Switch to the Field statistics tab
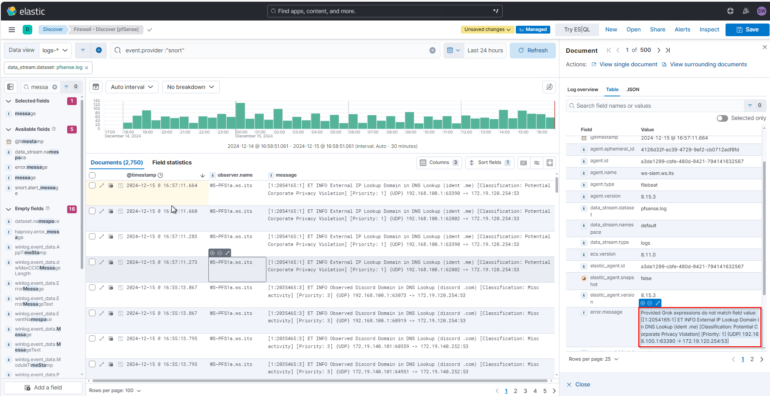 coord(172,163)
